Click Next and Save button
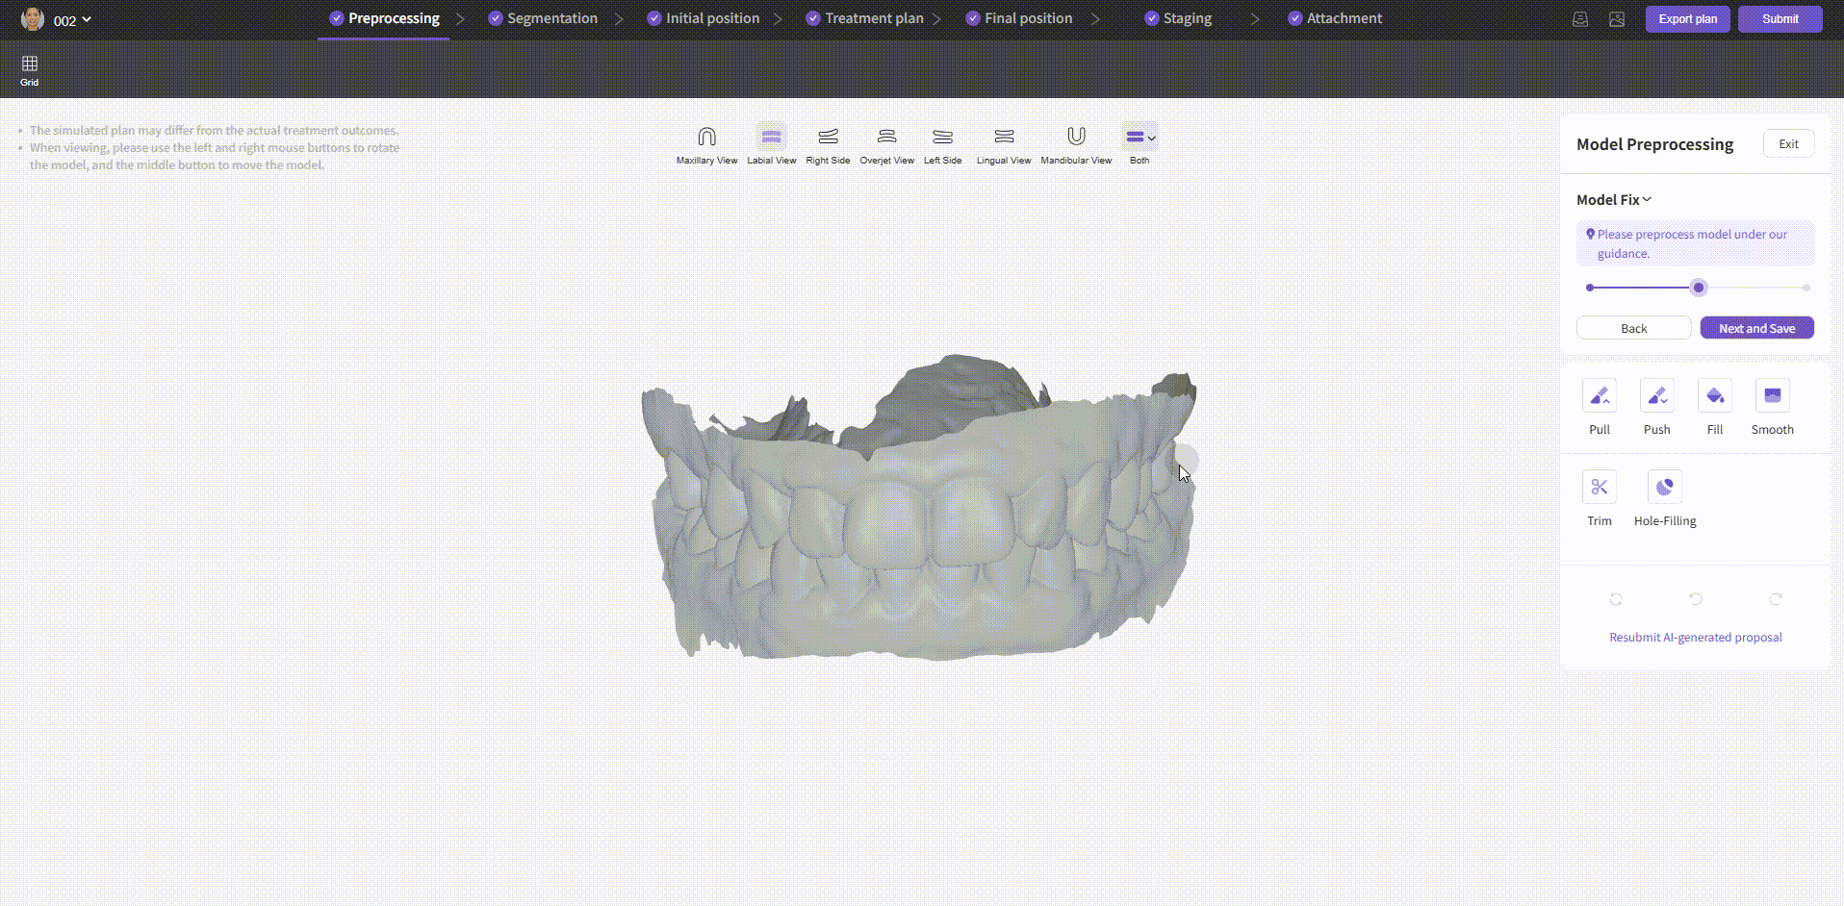The width and height of the screenshot is (1844, 906). (x=1756, y=328)
